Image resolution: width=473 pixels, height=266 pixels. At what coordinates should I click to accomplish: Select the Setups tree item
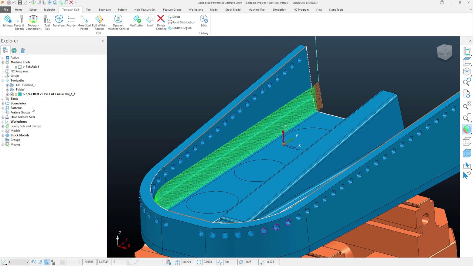(x=15, y=76)
